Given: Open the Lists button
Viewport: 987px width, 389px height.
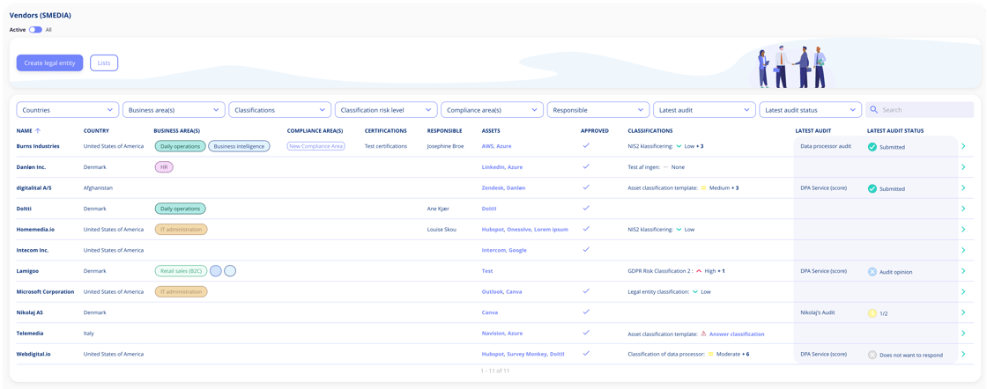Looking at the screenshot, I should pyautogui.click(x=104, y=62).
